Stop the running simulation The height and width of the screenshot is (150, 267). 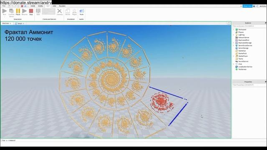click(x=31, y=12)
